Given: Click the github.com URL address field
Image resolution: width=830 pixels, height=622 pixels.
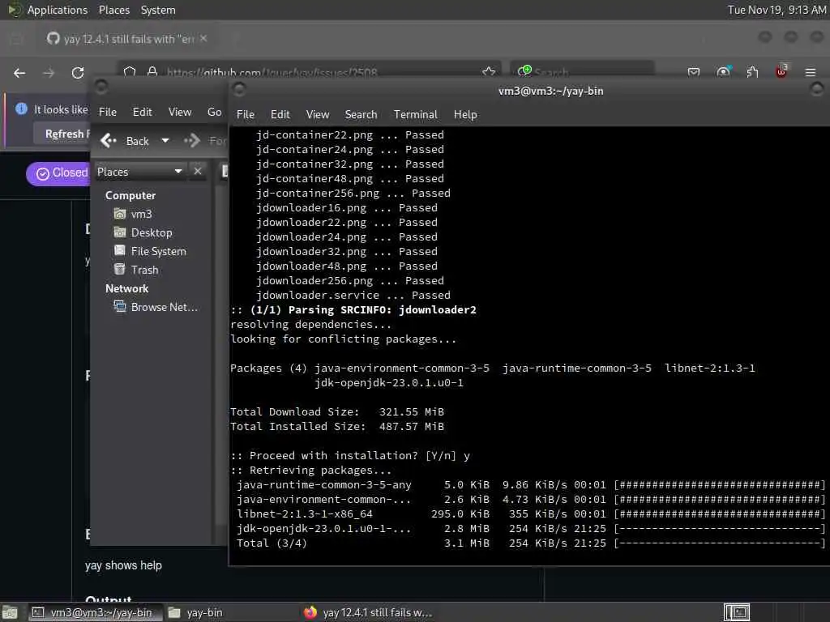Looking at the screenshot, I should (x=310, y=72).
